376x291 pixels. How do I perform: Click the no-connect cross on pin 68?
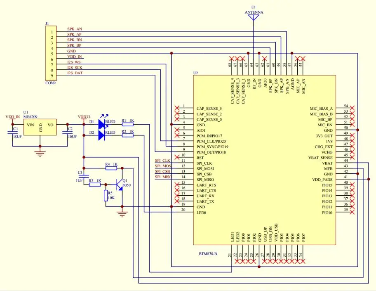(x=232, y=59)
